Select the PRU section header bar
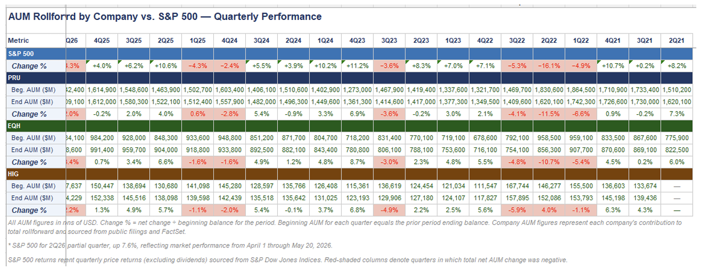 coord(349,78)
